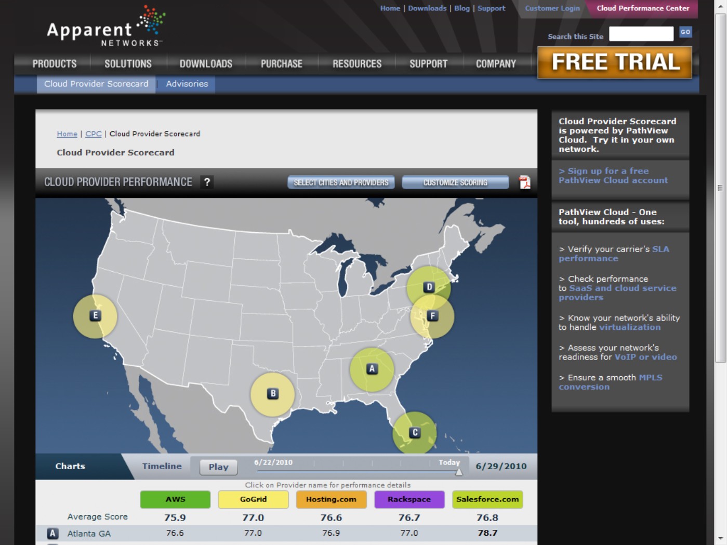Select map marker F on the East Coast

point(432,316)
